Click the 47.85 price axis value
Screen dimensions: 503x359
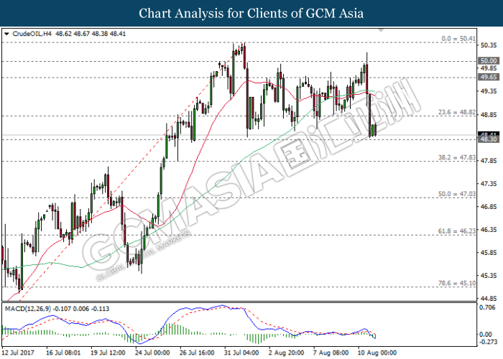pyautogui.click(x=489, y=161)
